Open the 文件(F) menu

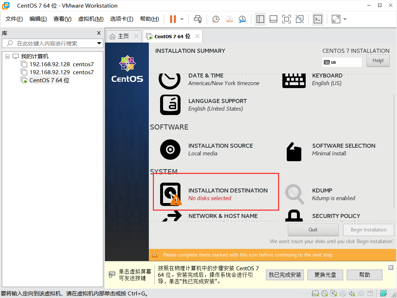pos(14,19)
